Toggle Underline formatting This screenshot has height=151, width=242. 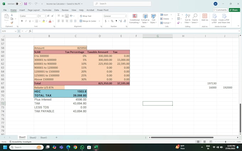point(30,21)
